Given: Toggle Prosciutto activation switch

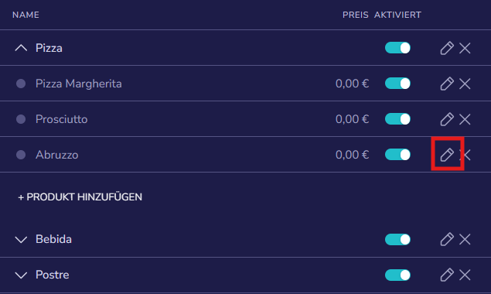Looking at the screenshot, I should 397,119.
